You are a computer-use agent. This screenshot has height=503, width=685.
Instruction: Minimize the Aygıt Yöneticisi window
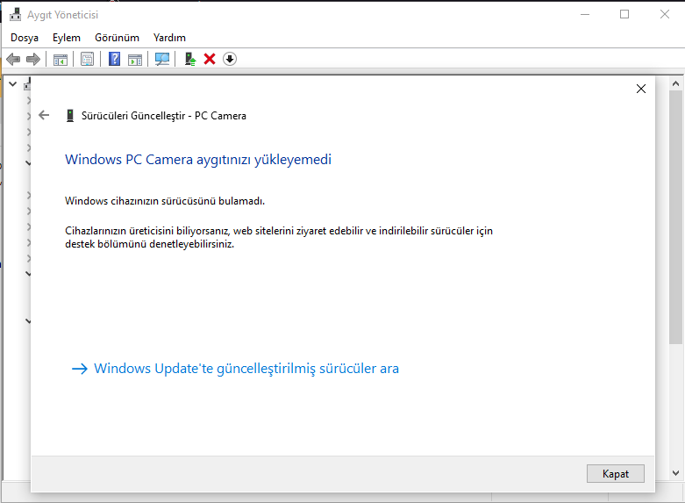(x=585, y=14)
